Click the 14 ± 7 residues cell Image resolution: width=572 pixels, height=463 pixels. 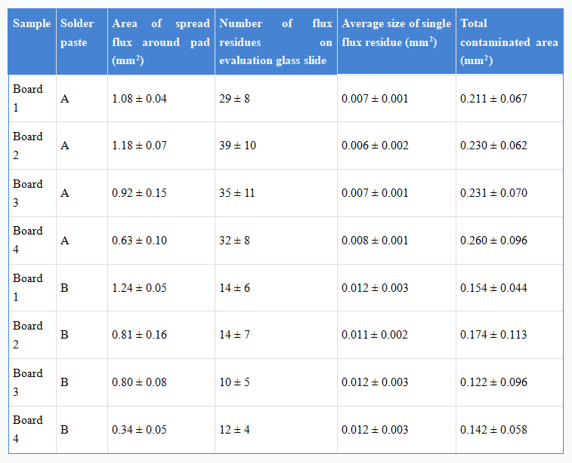coord(234,335)
